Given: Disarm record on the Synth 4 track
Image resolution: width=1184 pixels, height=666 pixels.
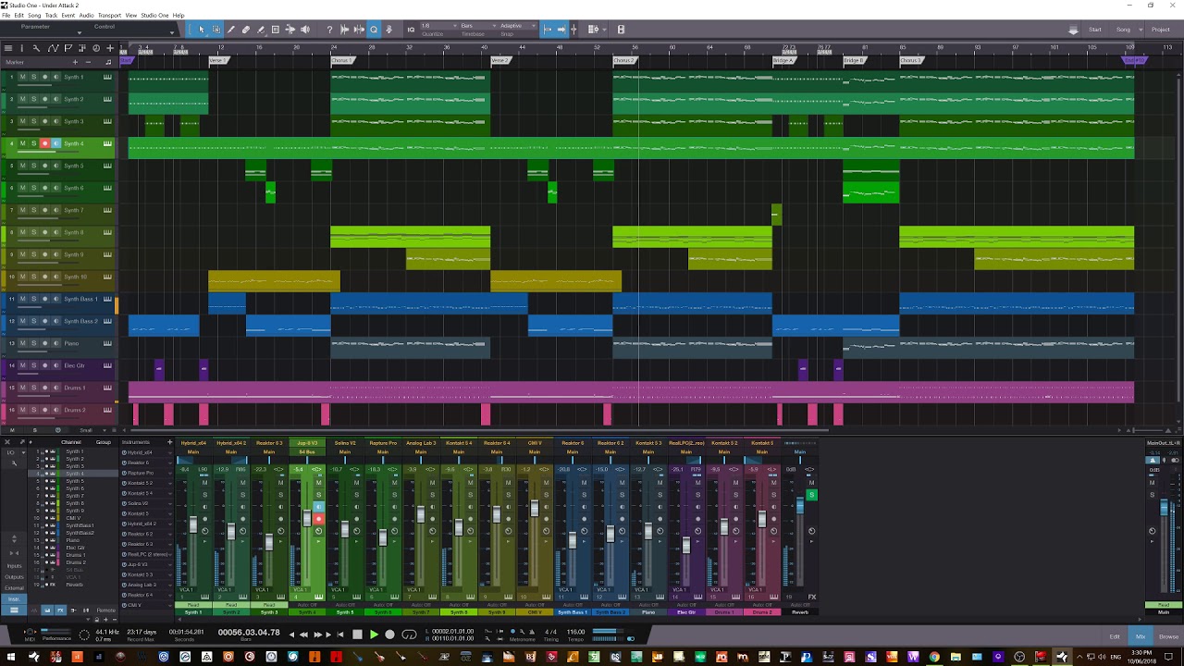Looking at the screenshot, I should [x=44, y=143].
